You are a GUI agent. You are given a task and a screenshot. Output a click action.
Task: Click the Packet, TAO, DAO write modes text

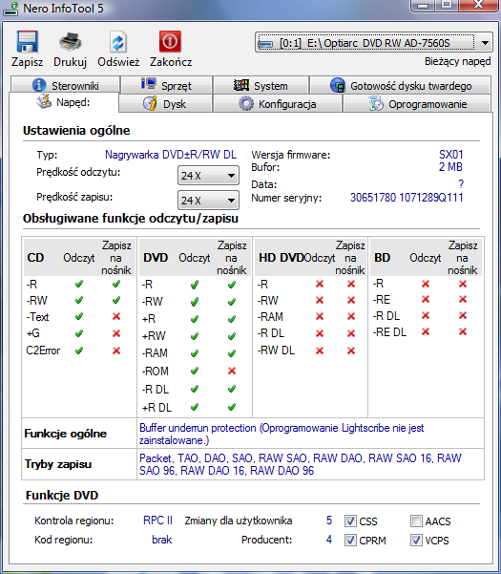(301, 464)
